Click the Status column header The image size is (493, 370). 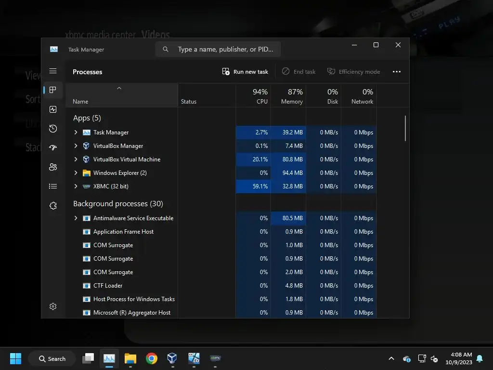[x=207, y=96]
